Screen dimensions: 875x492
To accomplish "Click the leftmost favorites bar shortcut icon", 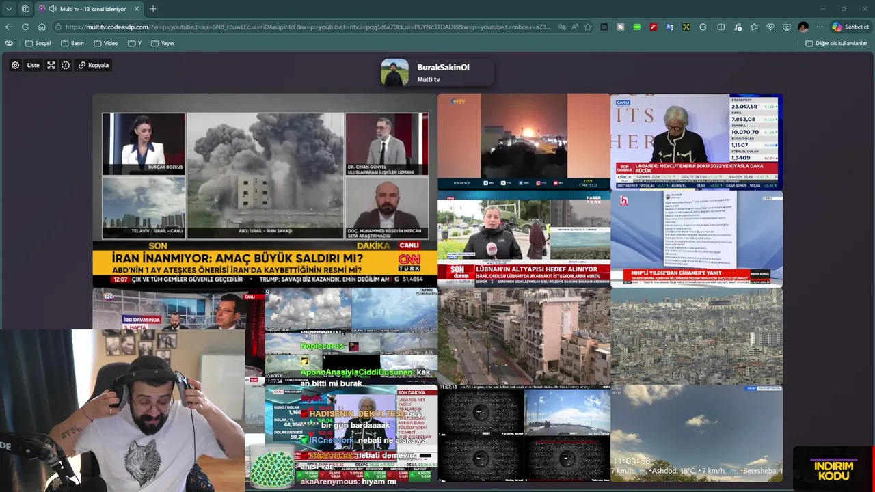I will [9, 43].
